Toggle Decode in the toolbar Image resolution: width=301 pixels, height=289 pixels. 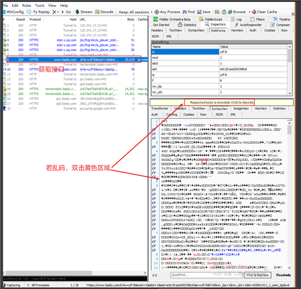[104, 12]
